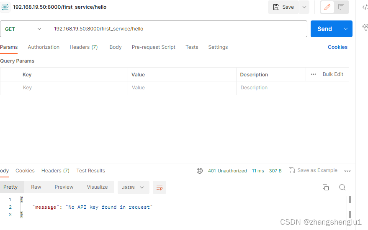
Task: Click the 307 B response size
Action: coord(275,171)
